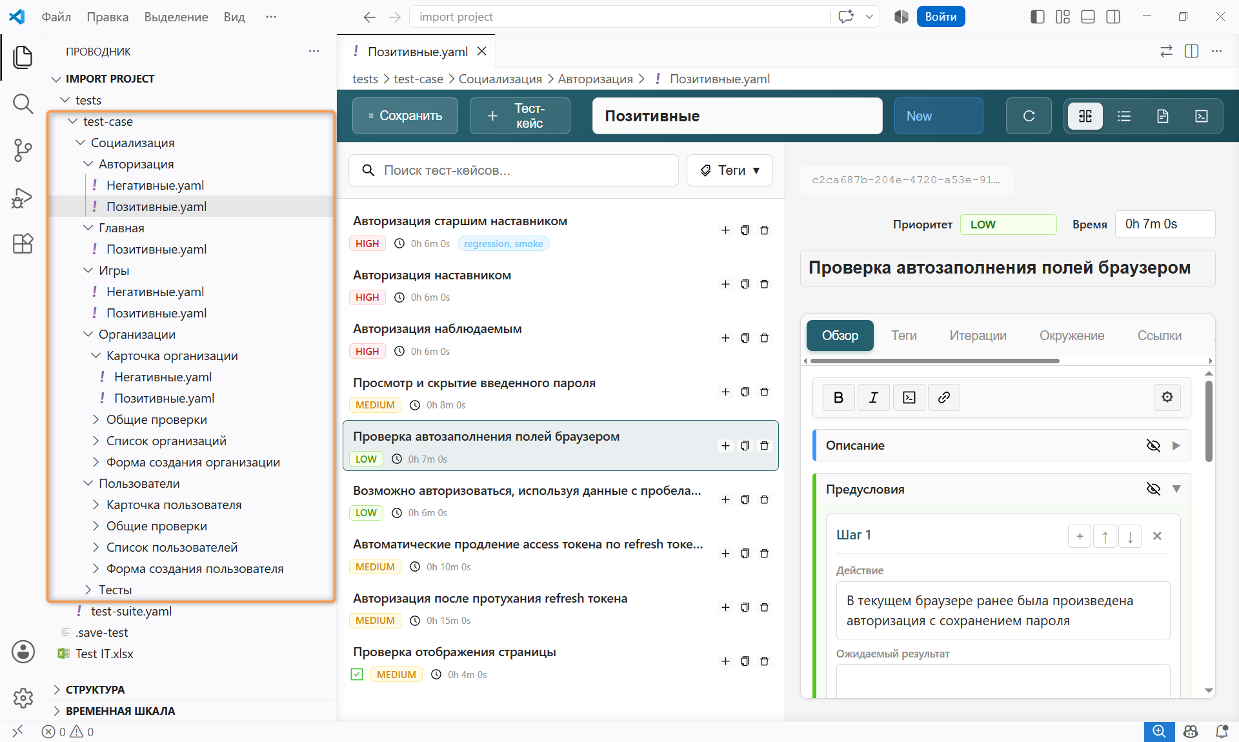Click the Сохранить button
Screen dimensions: 1239x742
[x=405, y=116]
